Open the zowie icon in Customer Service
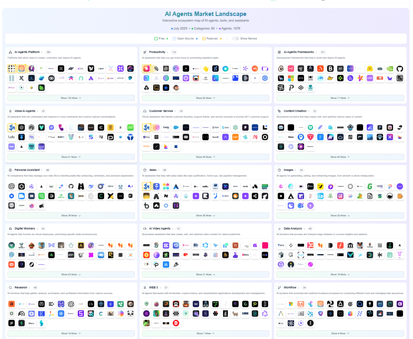The width and height of the screenshot is (413, 339). [x=146, y=147]
